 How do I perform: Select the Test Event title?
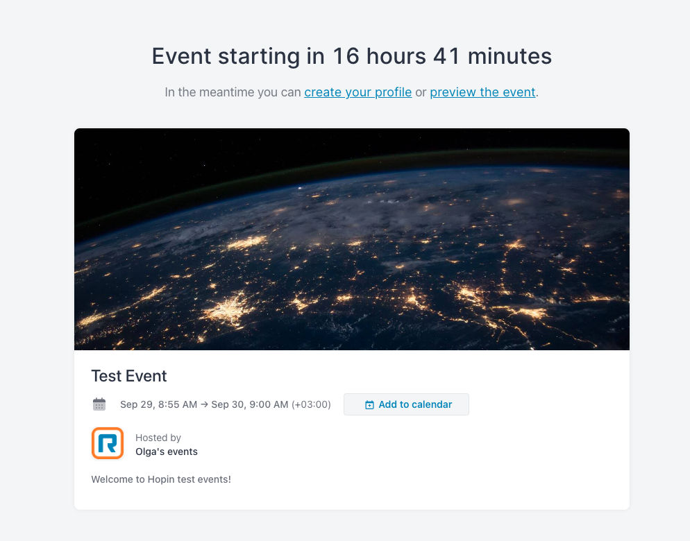tap(129, 376)
